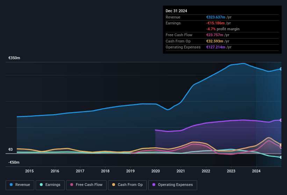Image resolution: width=287 pixels, height=195 pixels.
Task: Select the 2024 label on the time axis
Action: [x=256, y=171]
